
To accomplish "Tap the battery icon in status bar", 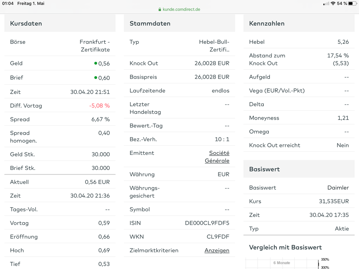I will tap(353, 3).
